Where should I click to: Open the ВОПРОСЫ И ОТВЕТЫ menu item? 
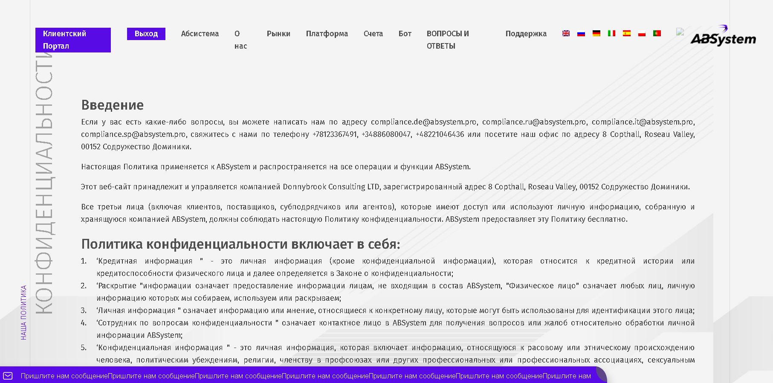(448, 40)
